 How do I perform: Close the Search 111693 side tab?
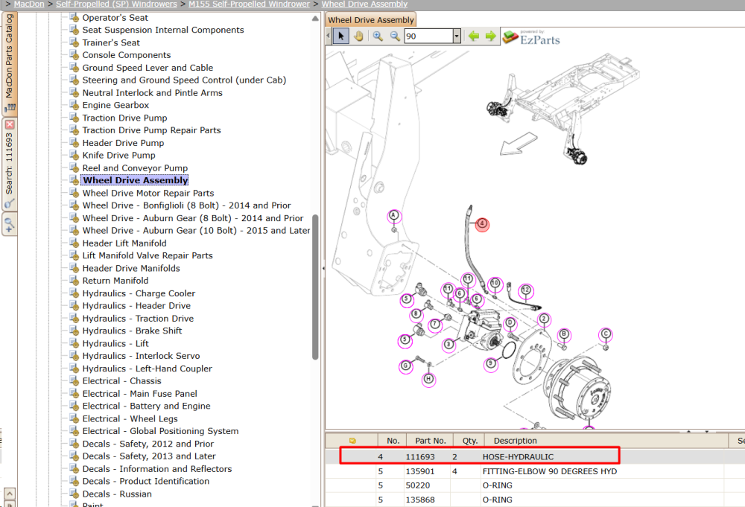coord(10,124)
